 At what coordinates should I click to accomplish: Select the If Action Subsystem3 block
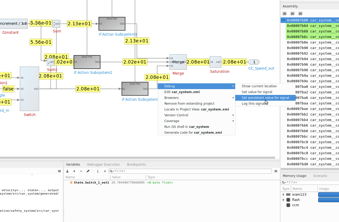tap(135, 89)
